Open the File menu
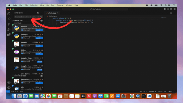 click(x=21, y=5)
